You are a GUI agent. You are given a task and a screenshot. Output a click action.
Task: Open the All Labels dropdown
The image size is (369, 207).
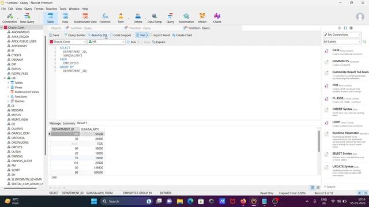(x=342, y=41)
